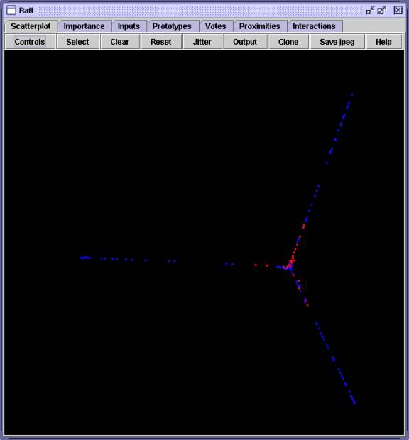Screen dimensions: 409x440
Task: Click the iconify window icon
Action: [x=370, y=11]
